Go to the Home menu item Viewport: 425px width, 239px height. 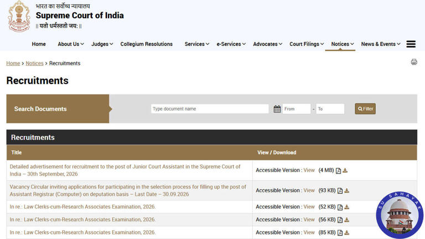click(x=39, y=44)
